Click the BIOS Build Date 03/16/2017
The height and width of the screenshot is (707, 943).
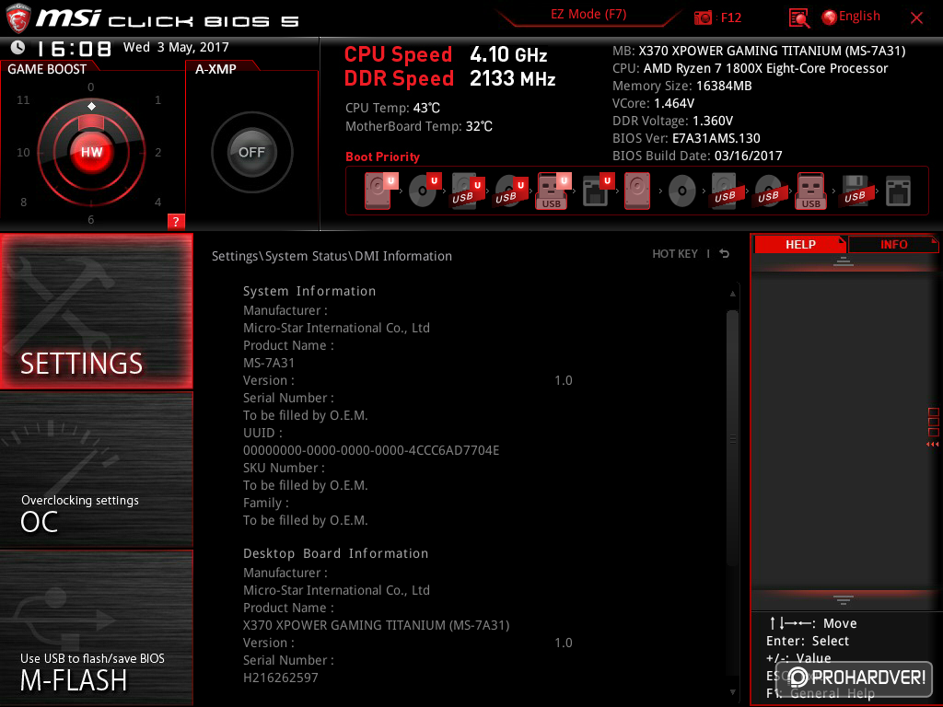(697, 156)
